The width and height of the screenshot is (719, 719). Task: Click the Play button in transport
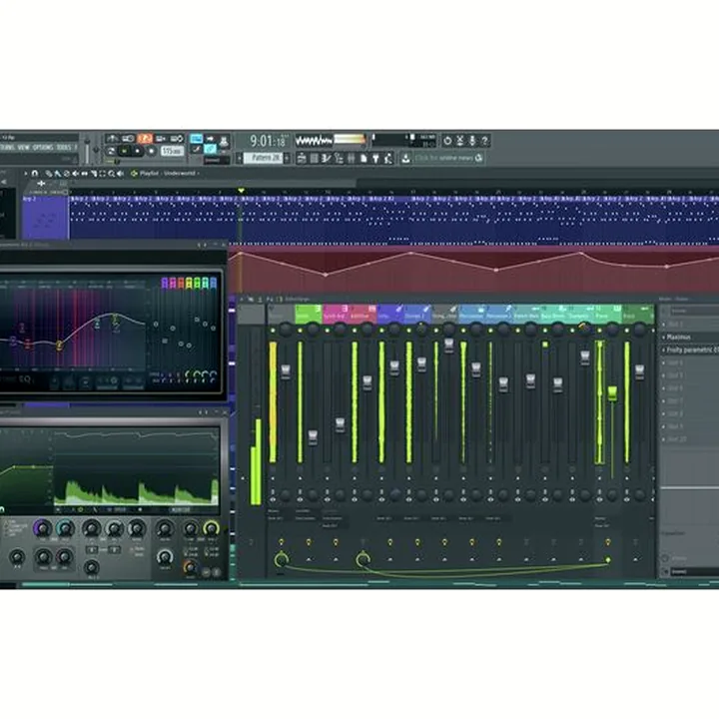124,151
